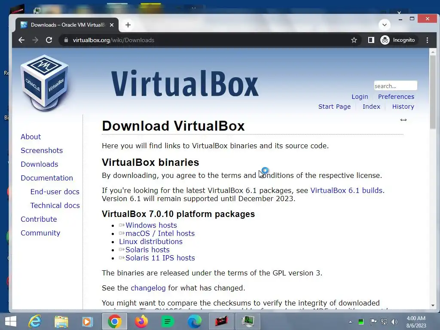Click the green tray icon beside the arrow
Viewport: 440px width, 330px height.
(x=361, y=322)
